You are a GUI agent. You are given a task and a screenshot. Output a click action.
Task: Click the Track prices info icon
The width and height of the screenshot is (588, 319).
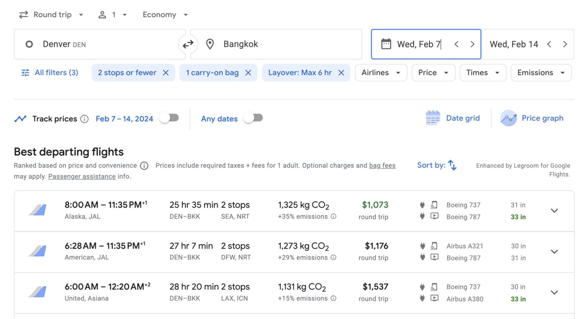coord(84,119)
